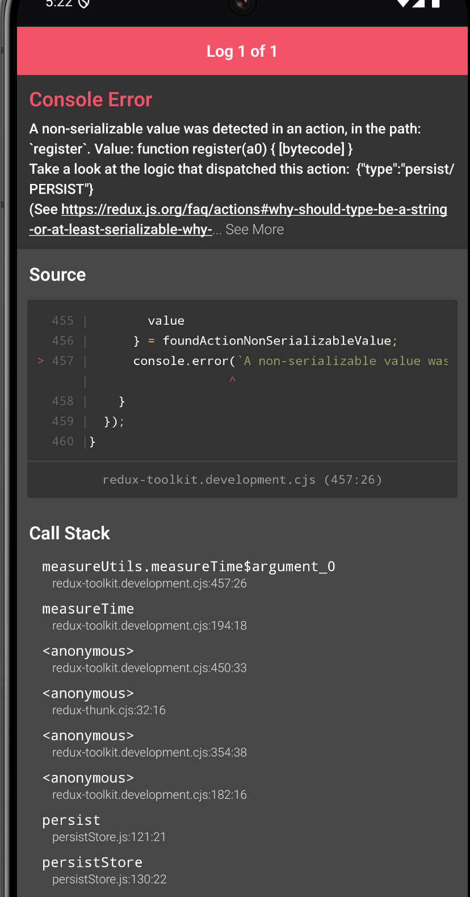Tap the "Log 1 of 1" header
This screenshot has width=470, height=897.
pyautogui.click(x=242, y=51)
